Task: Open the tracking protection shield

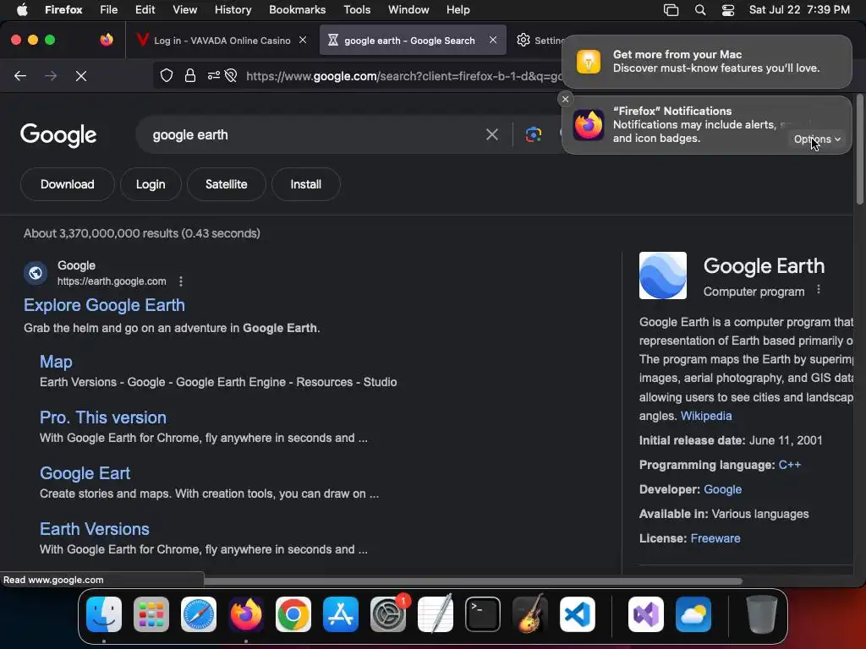Action: (167, 75)
